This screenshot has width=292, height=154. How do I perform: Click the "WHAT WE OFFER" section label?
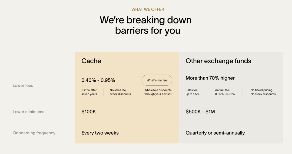point(148,9)
